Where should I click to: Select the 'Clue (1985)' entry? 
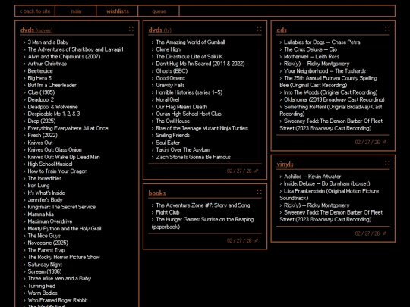point(41,92)
